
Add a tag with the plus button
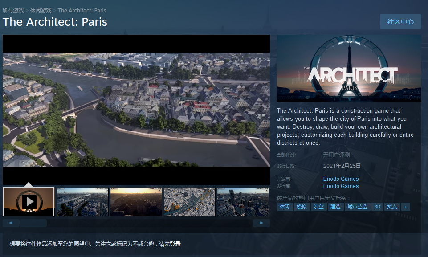coord(406,207)
